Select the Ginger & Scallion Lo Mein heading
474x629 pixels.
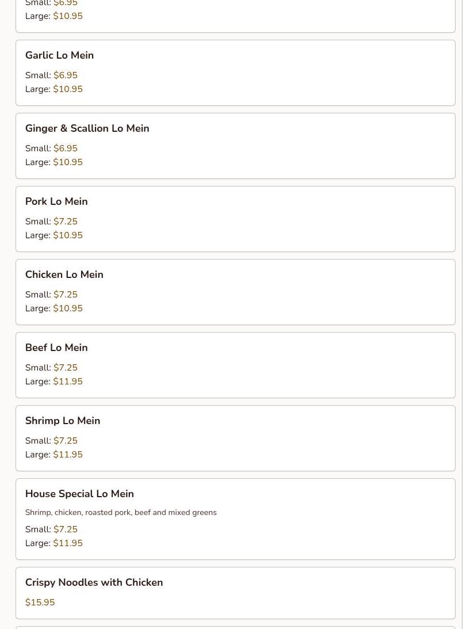tap(87, 128)
